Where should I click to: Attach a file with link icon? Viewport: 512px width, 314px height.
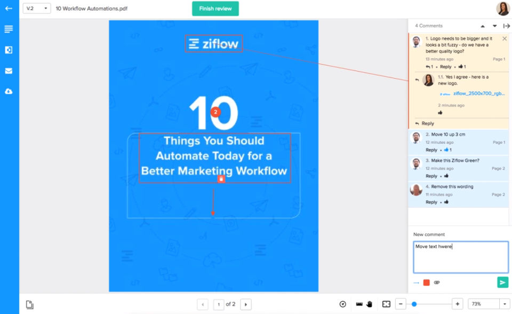tap(437, 282)
